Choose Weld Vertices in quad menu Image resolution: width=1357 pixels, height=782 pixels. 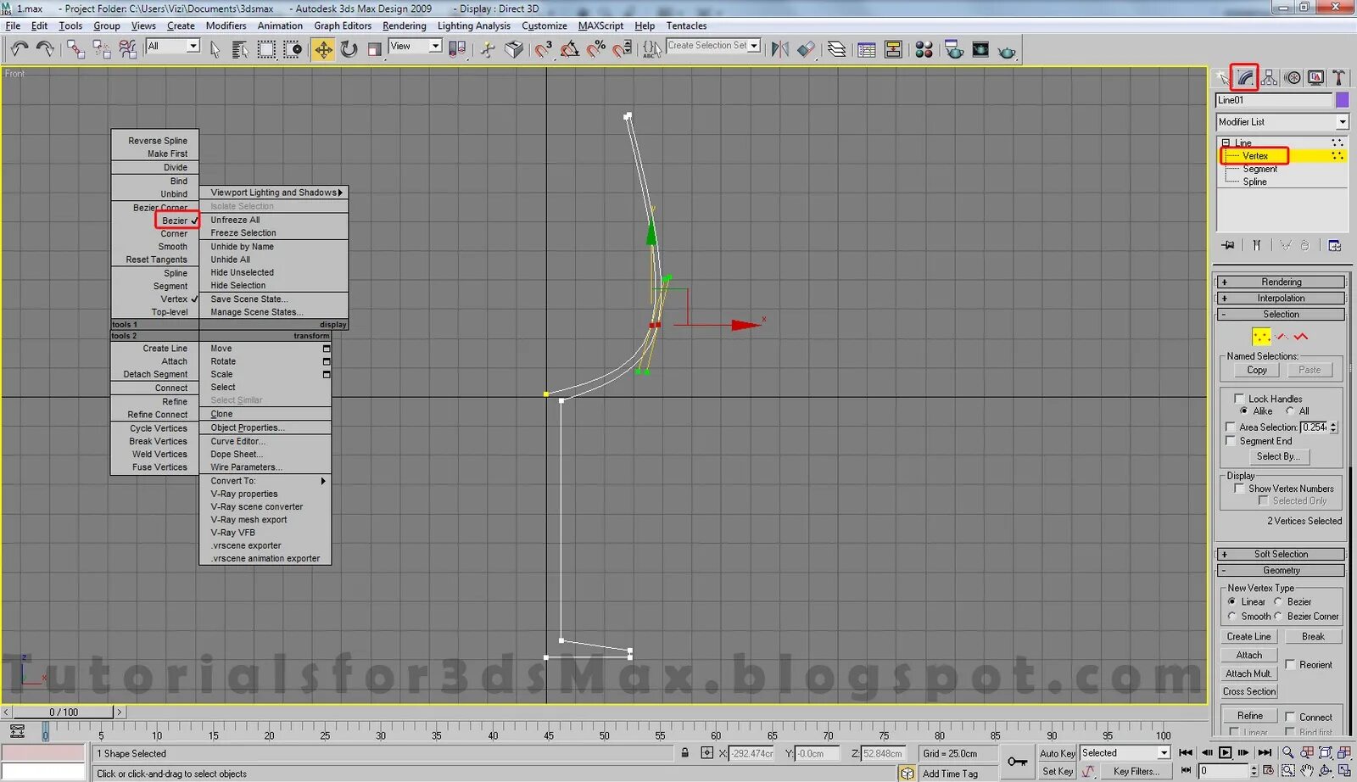coord(159,454)
